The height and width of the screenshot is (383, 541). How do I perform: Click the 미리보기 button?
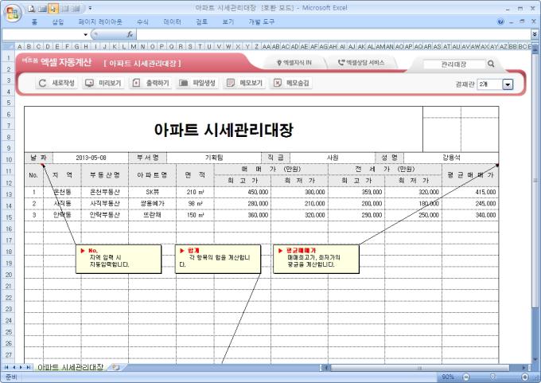click(103, 83)
